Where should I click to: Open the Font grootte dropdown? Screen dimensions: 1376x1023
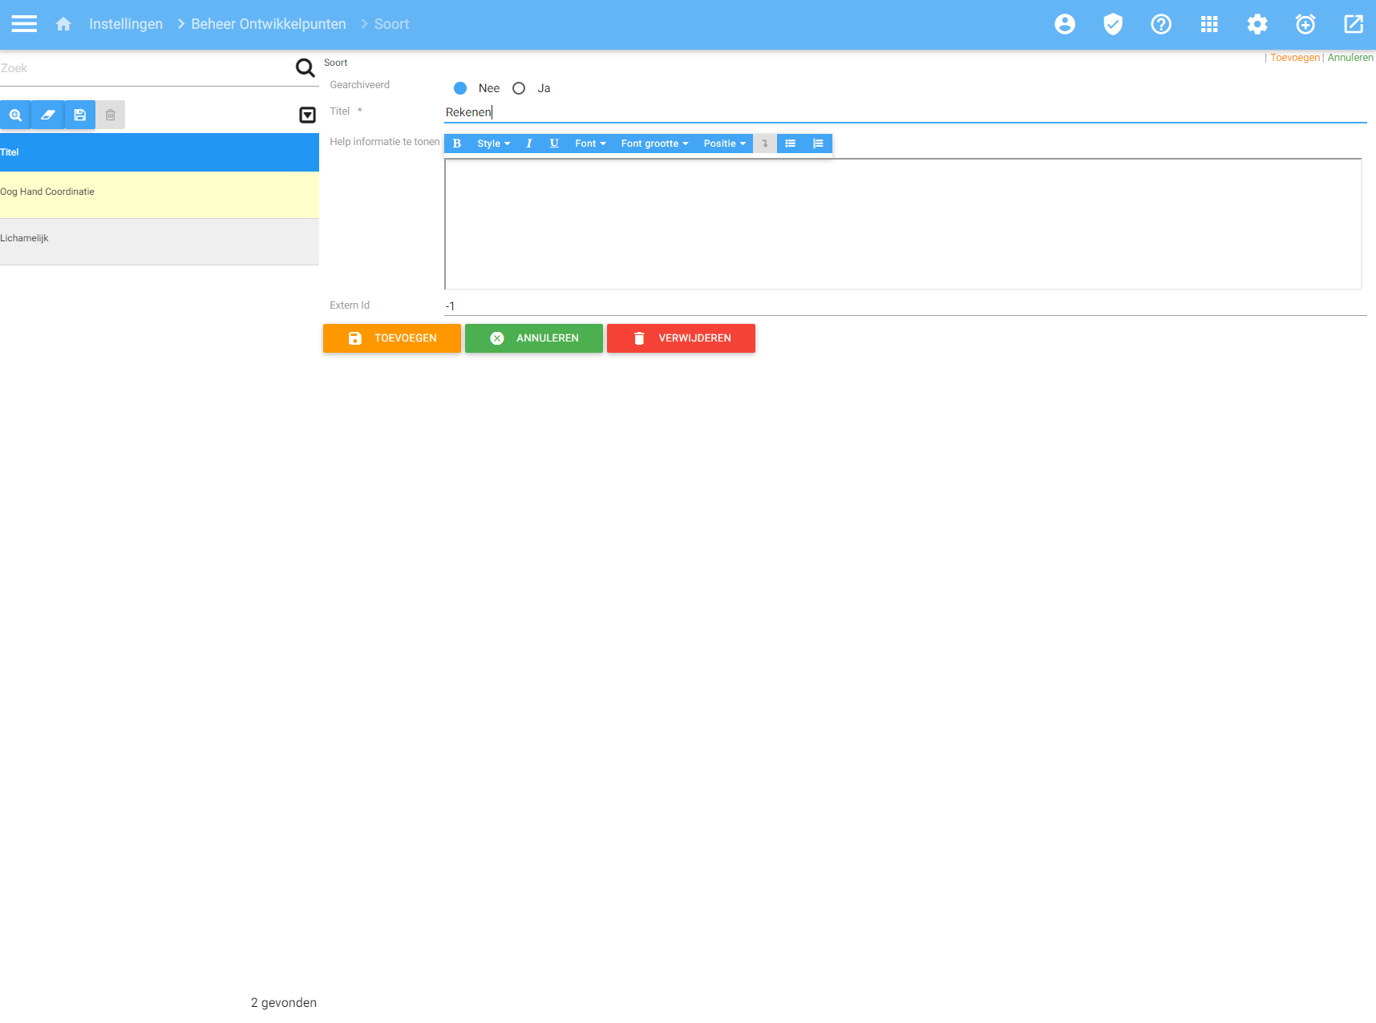[x=654, y=144]
